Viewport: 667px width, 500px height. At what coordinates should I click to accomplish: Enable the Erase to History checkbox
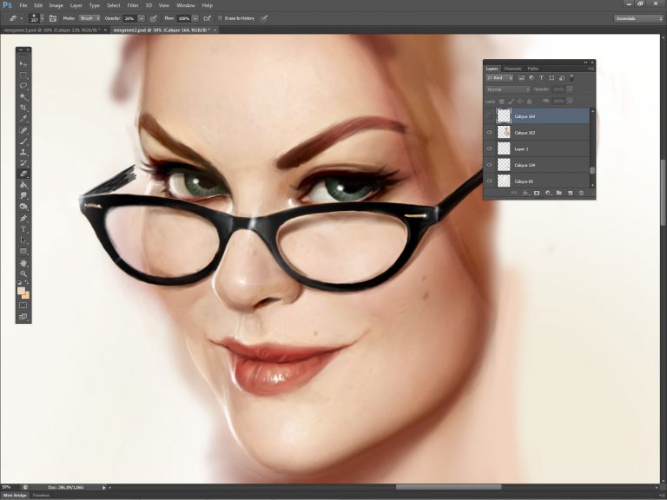221,18
